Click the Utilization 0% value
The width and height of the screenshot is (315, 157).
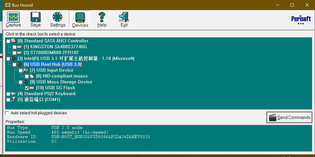[x=54, y=141]
